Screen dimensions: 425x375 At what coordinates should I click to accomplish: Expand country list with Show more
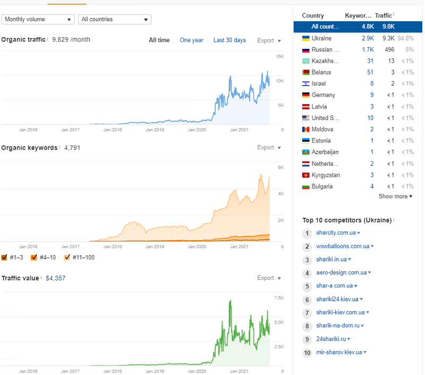[x=395, y=197]
